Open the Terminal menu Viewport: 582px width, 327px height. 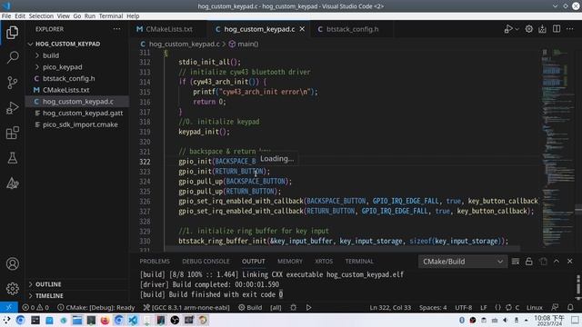click(x=111, y=16)
